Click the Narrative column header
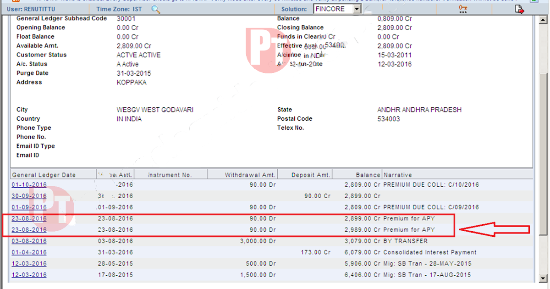 [x=457, y=174]
